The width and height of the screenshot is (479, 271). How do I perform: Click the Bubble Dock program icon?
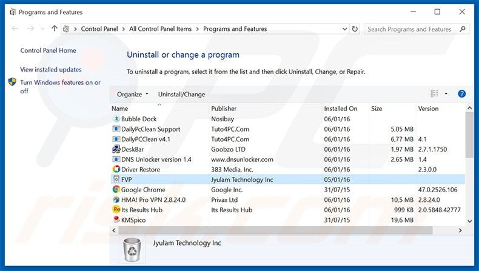[x=116, y=119]
